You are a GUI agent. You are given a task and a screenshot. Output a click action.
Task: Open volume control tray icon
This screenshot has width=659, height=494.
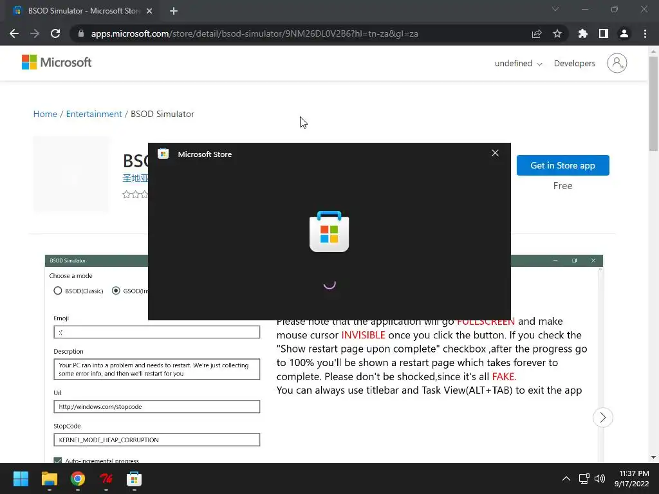click(600, 479)
